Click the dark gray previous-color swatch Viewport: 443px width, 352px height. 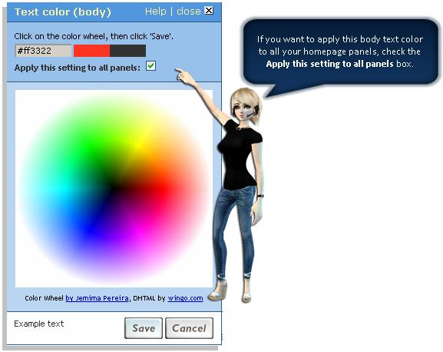127,51
